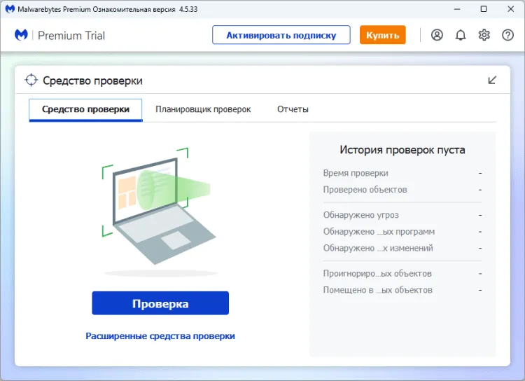Click the Malwarebytes logo in the header
This screenshot has width=525, height=381.
click(21, 35)
